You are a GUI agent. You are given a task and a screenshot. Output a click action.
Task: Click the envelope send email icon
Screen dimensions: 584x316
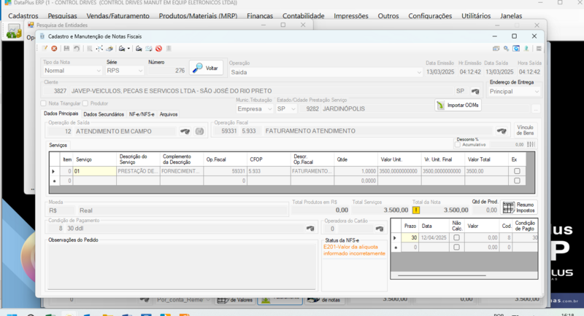pos(149,48)
